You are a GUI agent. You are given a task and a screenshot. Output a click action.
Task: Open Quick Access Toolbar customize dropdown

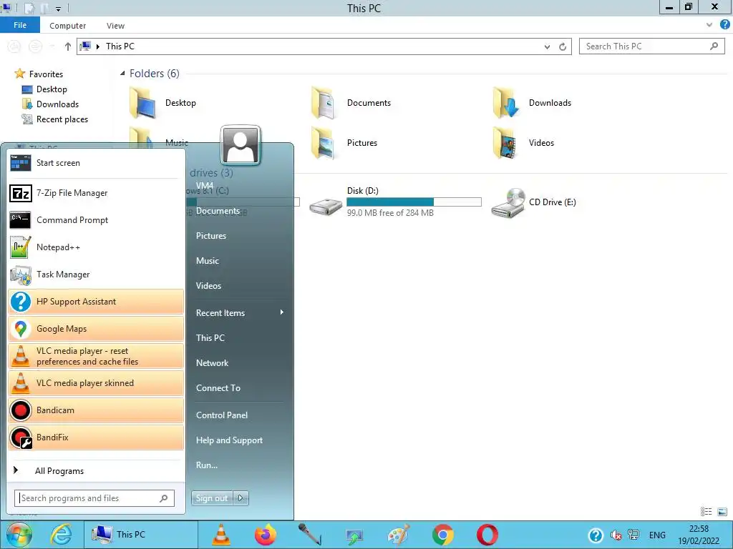point(58,9)
